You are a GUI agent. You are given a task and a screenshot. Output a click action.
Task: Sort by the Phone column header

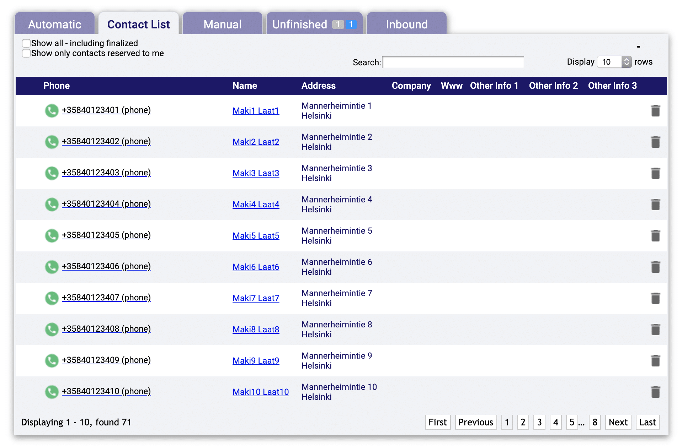(57, 86)
